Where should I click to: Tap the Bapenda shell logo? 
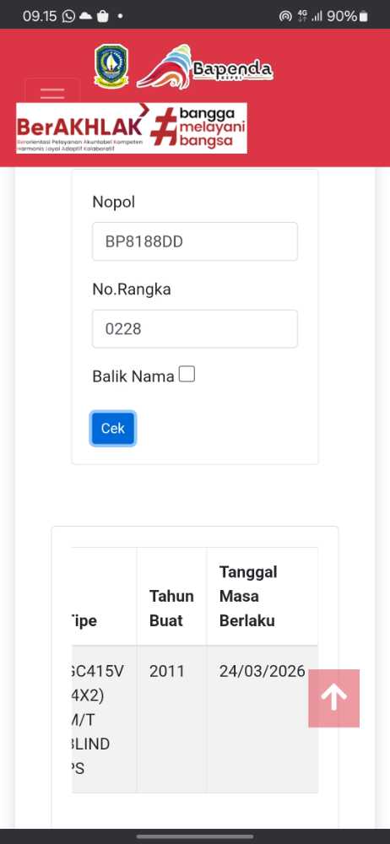click(x=204, y=68)
